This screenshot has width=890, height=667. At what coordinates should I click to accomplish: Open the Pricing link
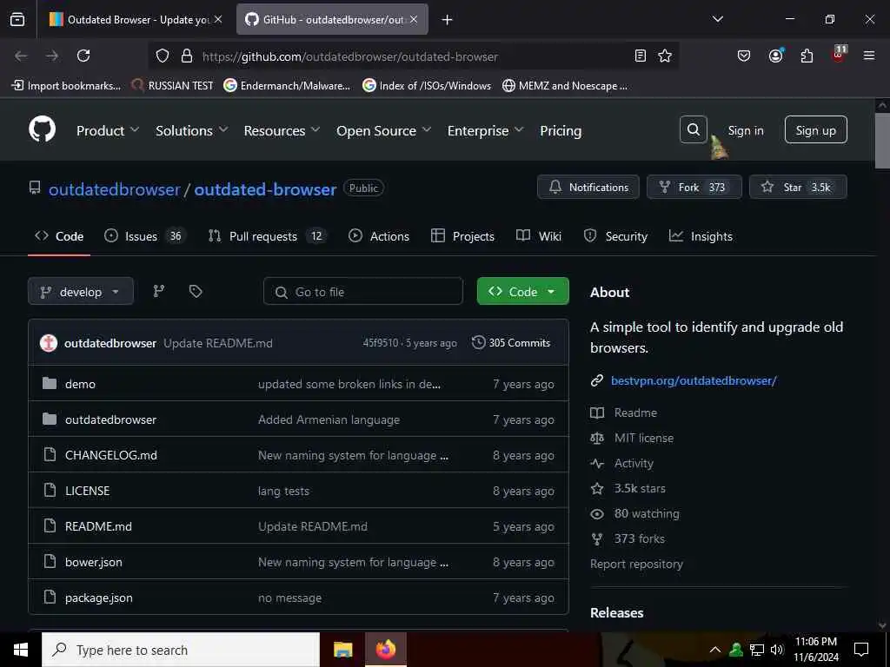[x=561, y=130]
